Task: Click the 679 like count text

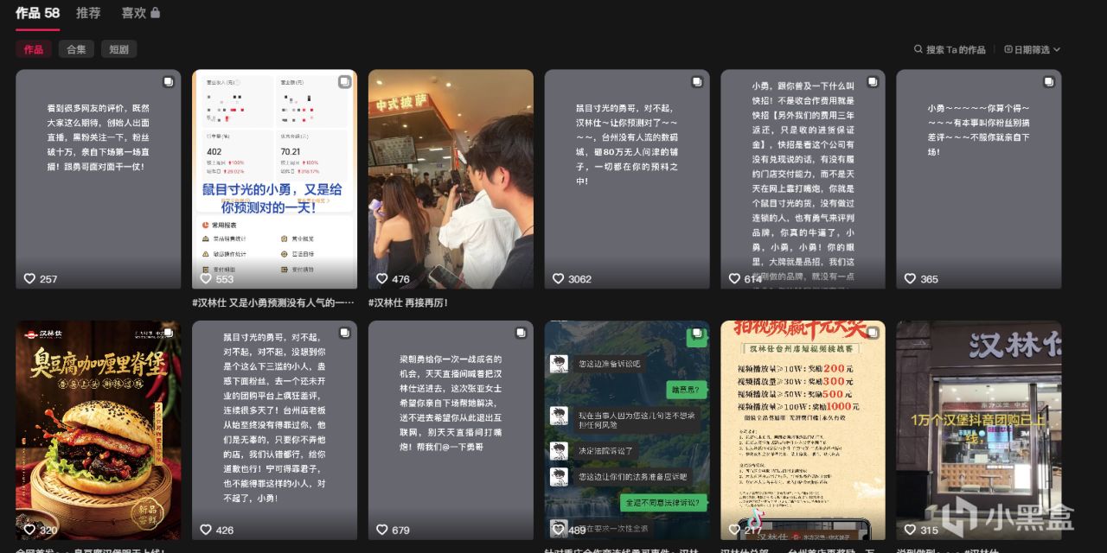Action: [x=400, y=530]
